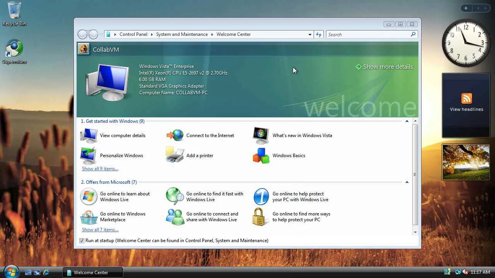Click View headlines in the feed gadget
Viewport: 495px width, 278px height.
point(466,109)
